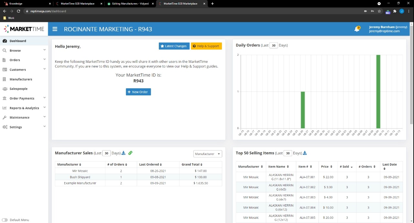Open the Work bookmarks folder
The image size is (414, 223).
pyautogui.click(x=9, y=18)
